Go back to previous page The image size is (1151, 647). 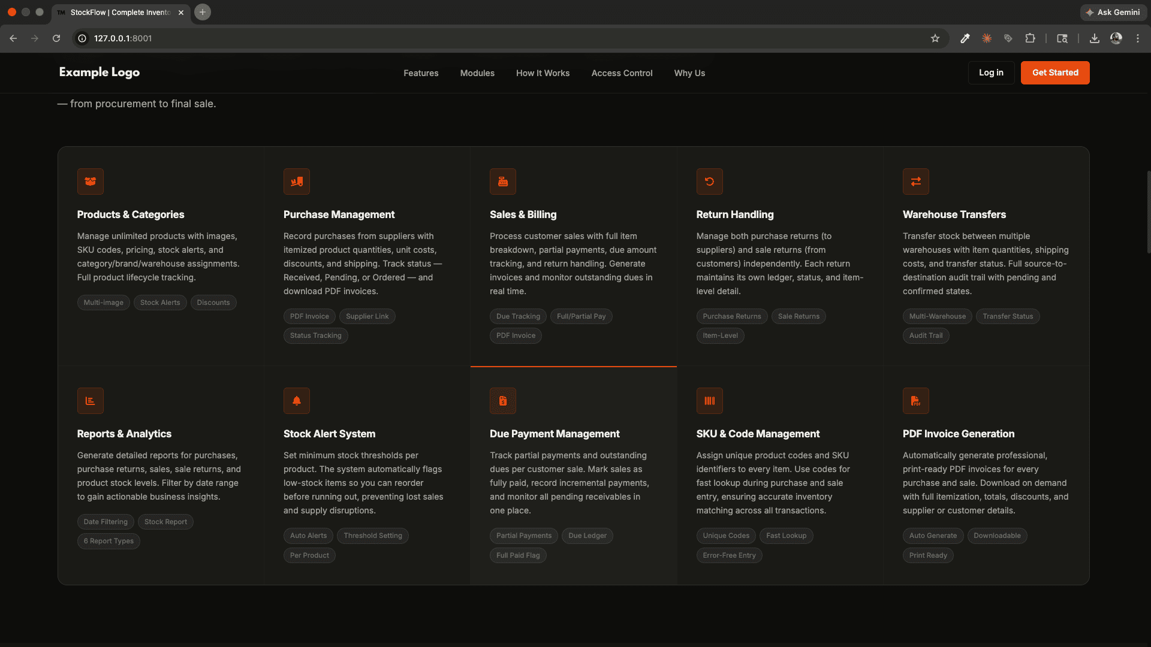pos(13,38)
